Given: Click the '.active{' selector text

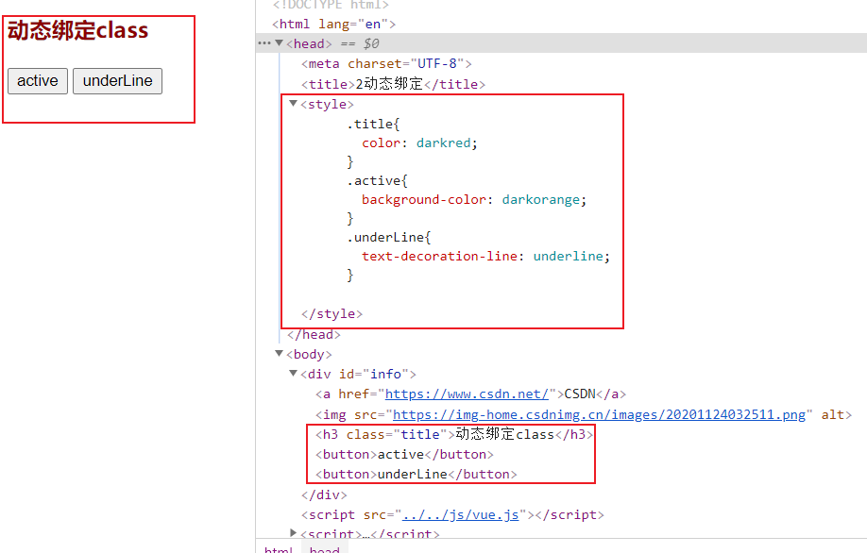Looking at the screenshot, I should (x=377, y=180).
